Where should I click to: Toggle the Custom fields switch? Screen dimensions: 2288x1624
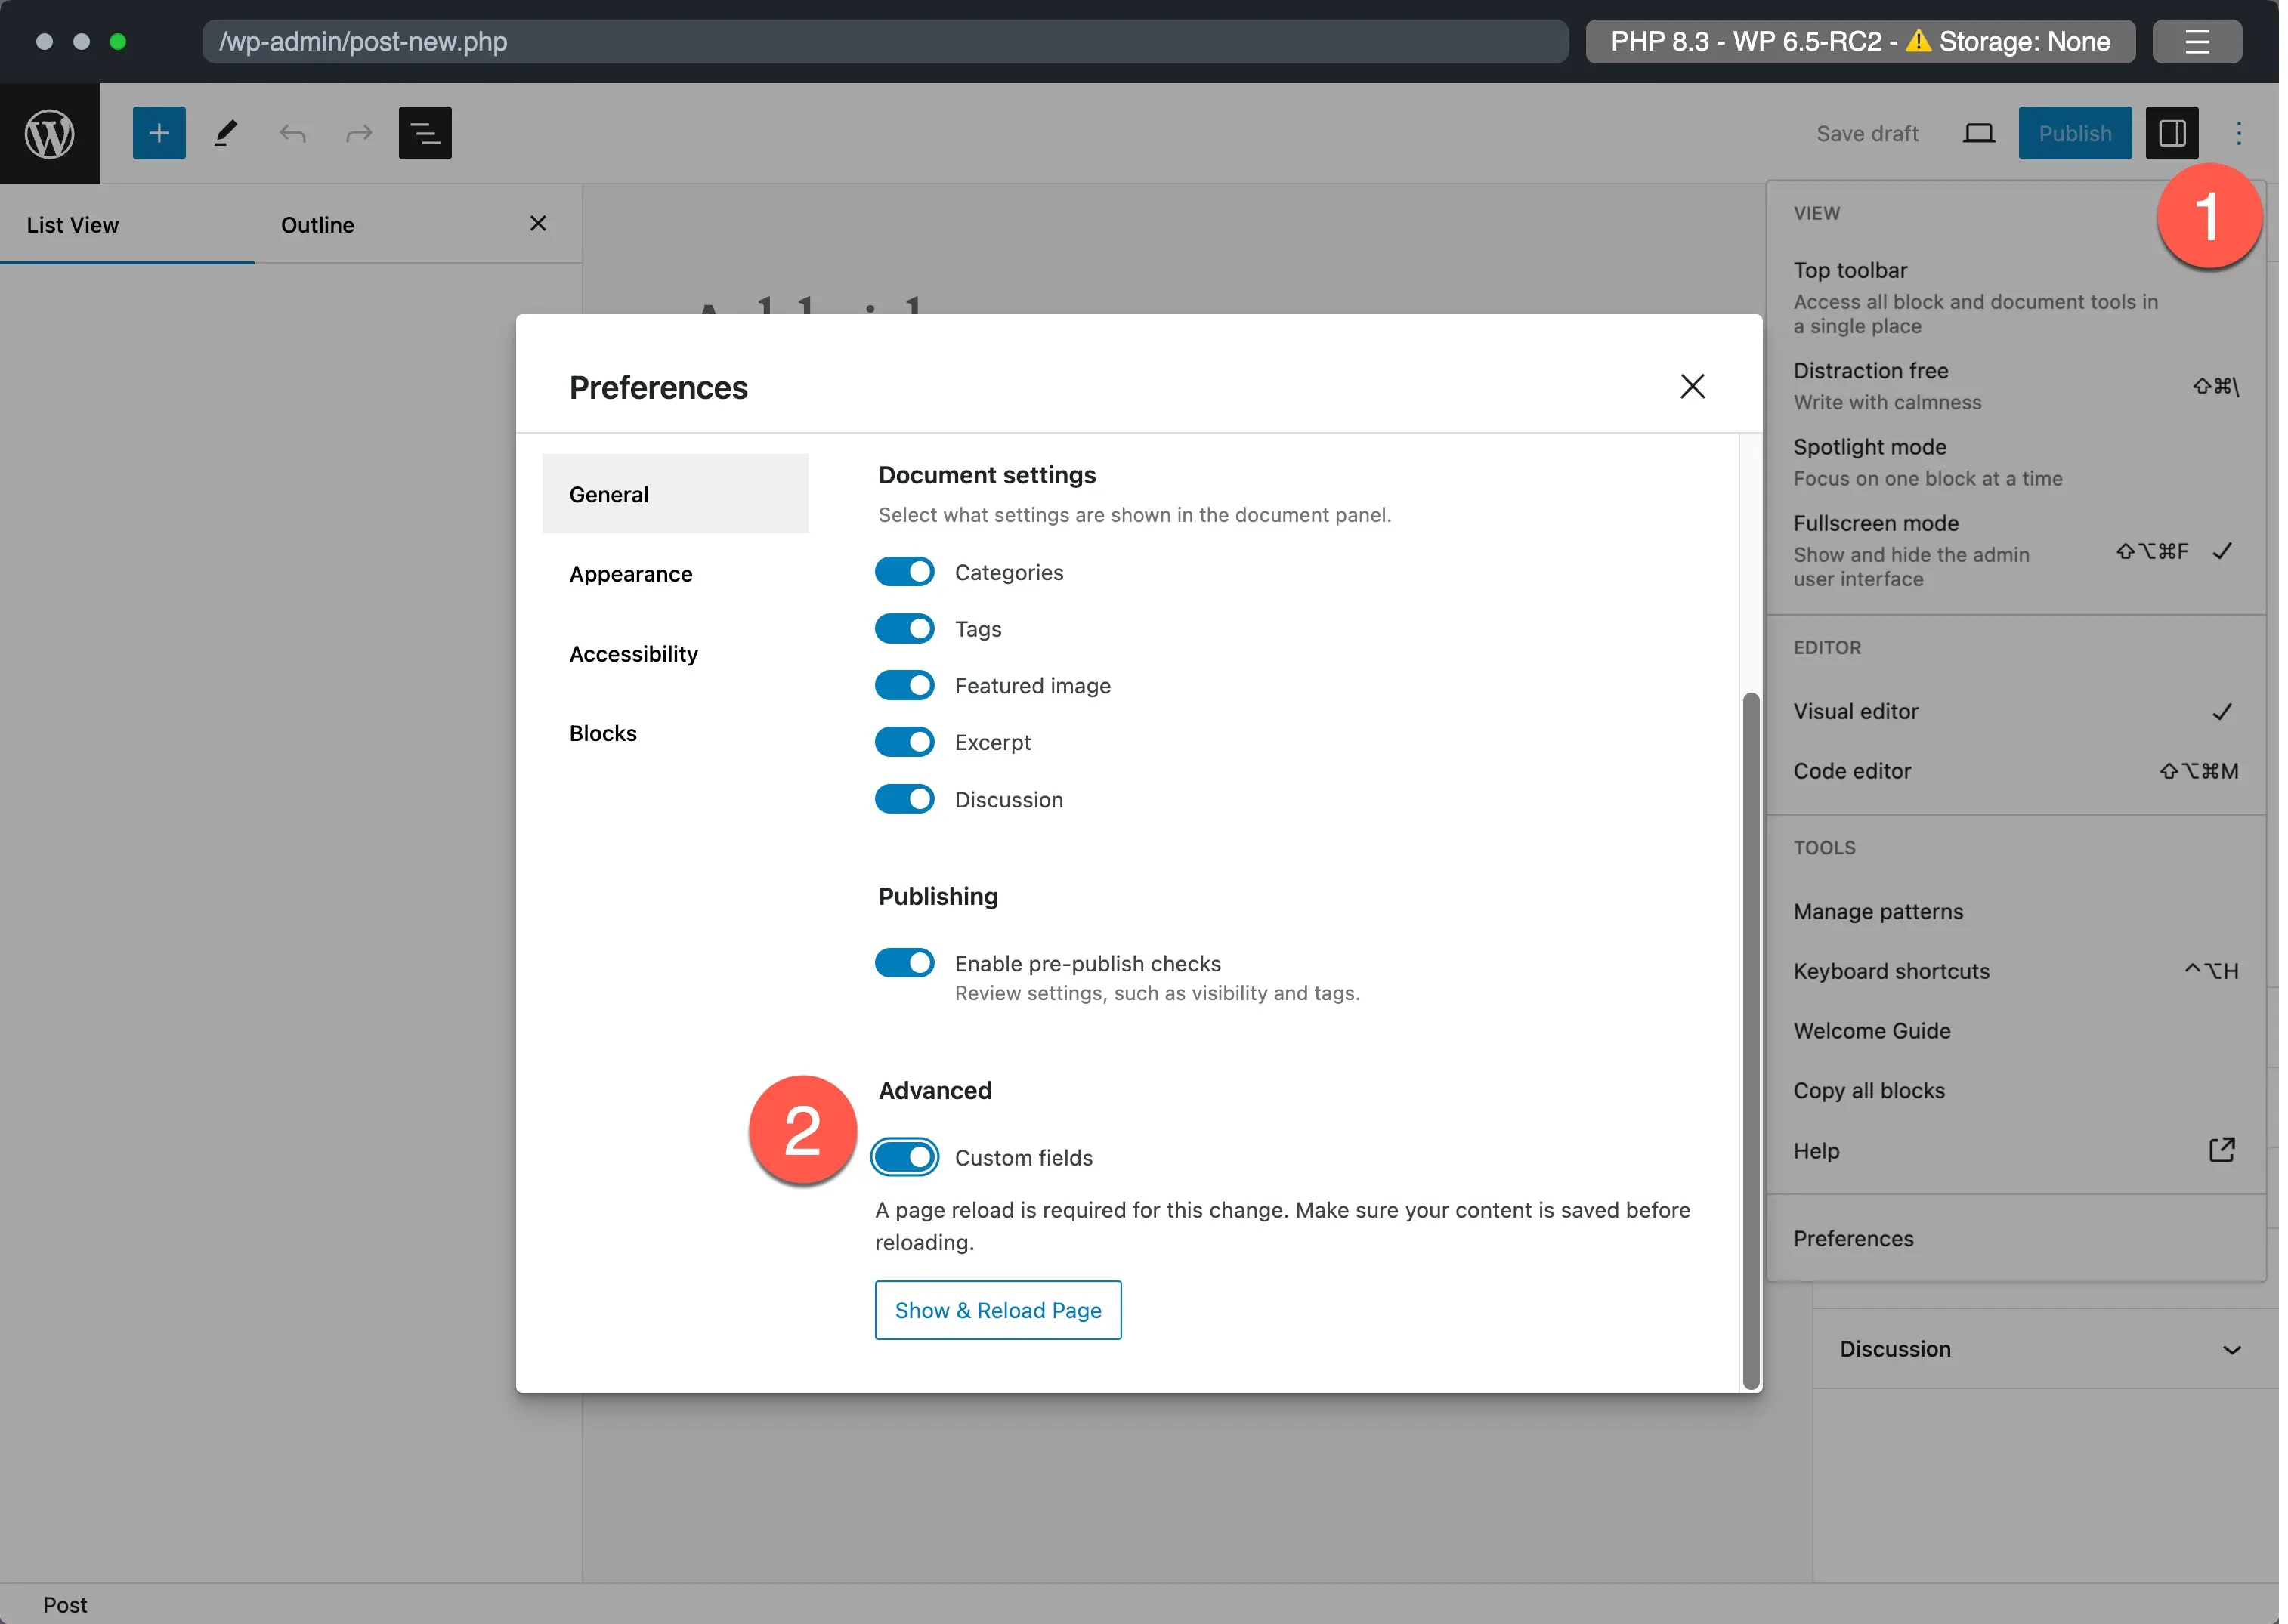(x=907, y=1155)
